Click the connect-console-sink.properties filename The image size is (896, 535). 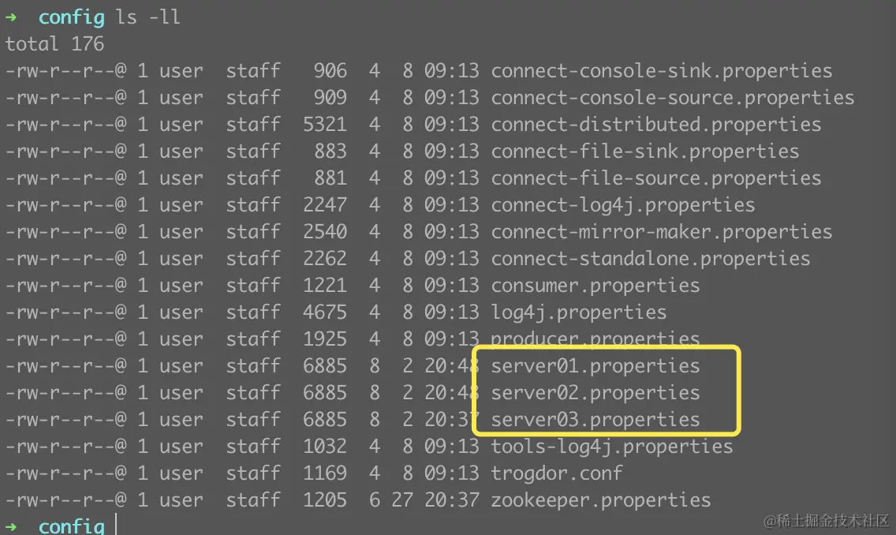pyautogui.click(x=661, y=71)
